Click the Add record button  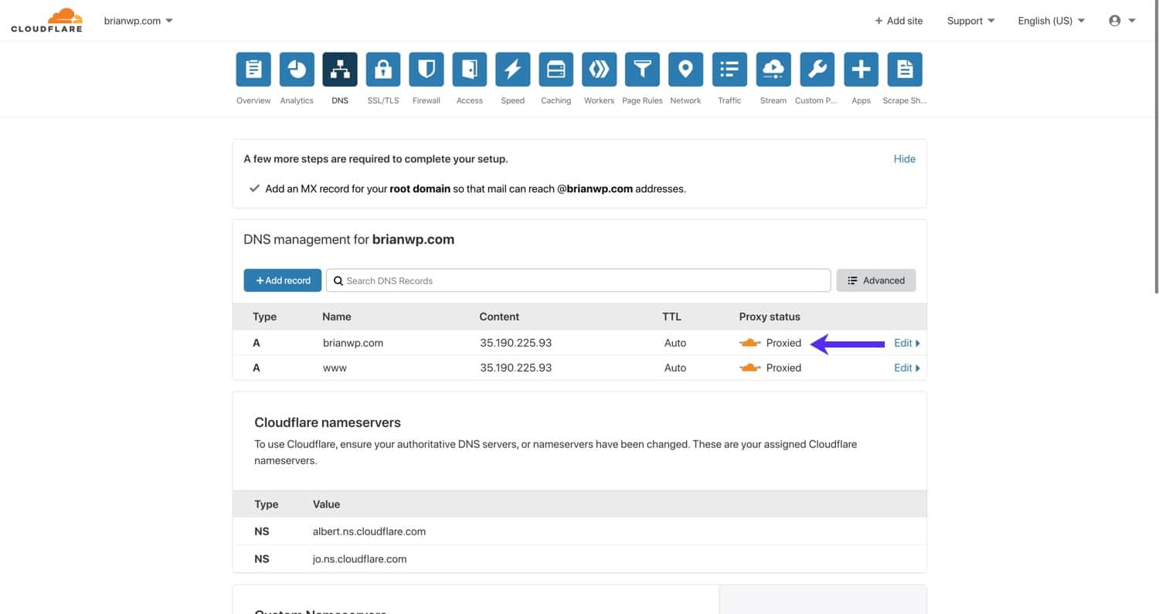click(x=282, y=280)
